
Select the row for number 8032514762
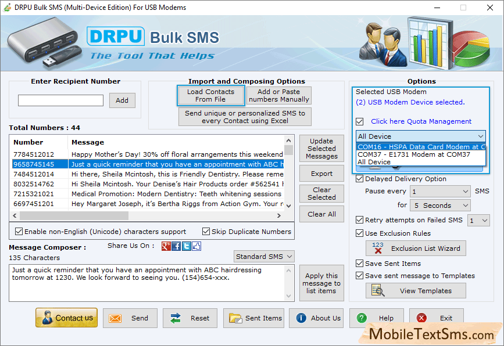click(x=148, y=184)
